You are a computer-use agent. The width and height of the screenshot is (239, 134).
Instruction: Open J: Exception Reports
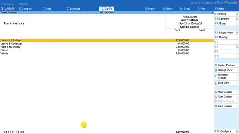tap(226, 76)
